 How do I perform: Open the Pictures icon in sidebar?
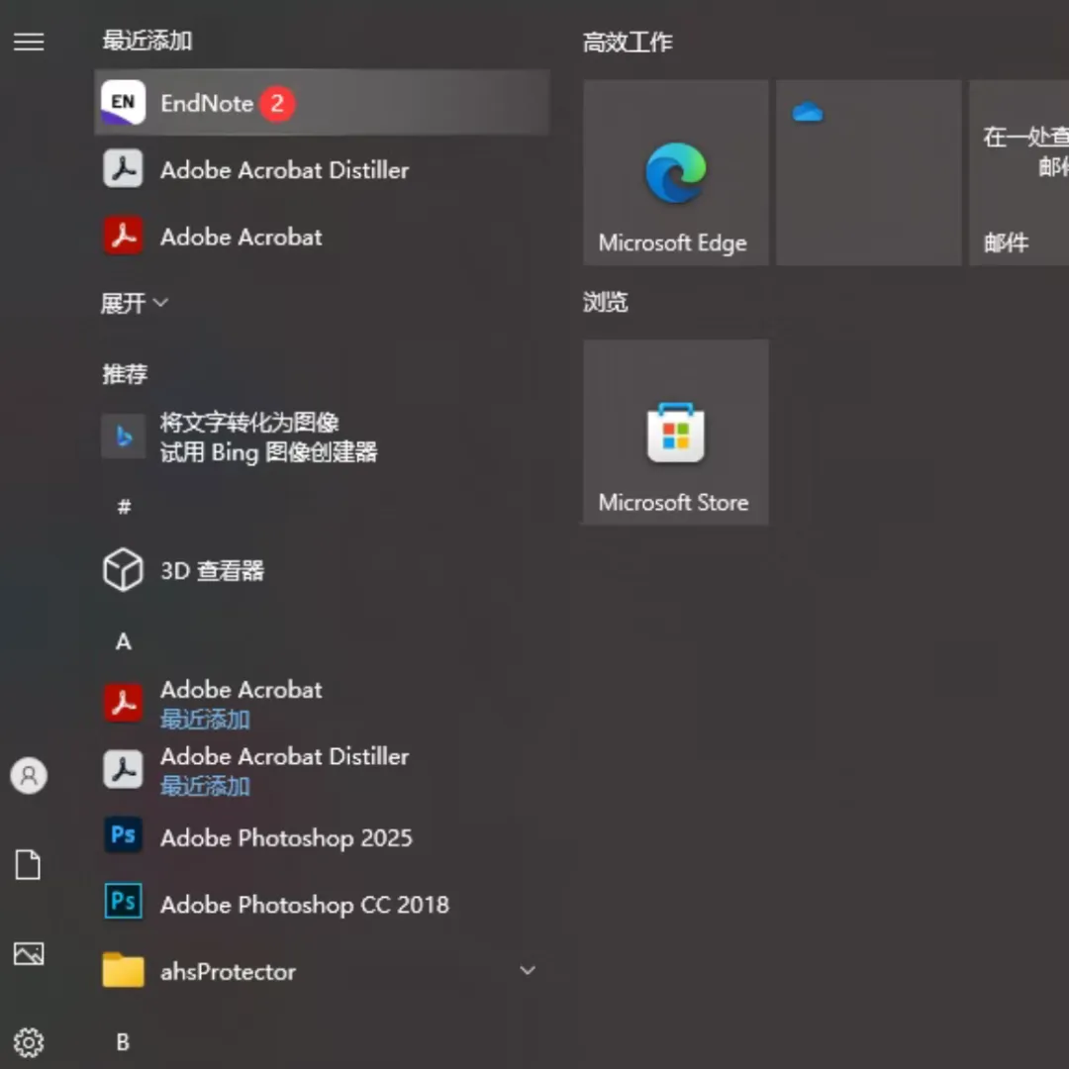click(x=29, y=954)
